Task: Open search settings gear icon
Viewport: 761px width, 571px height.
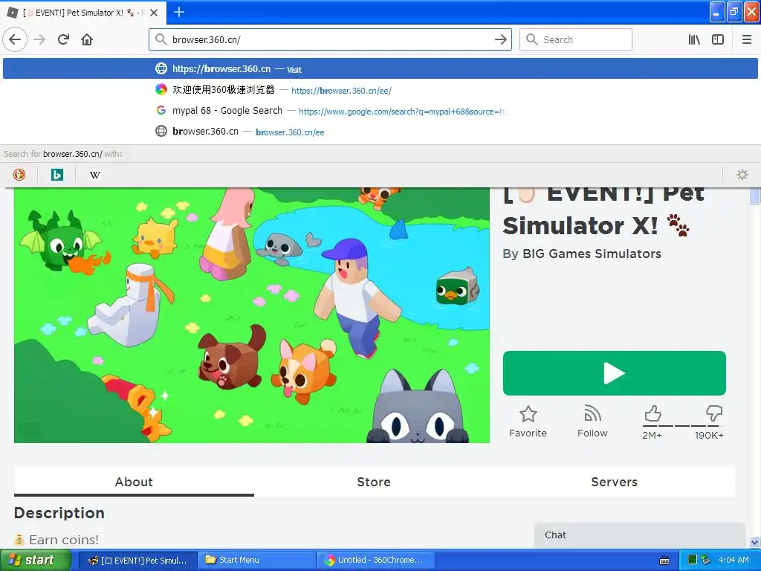Action: click(x=742, y=175)
